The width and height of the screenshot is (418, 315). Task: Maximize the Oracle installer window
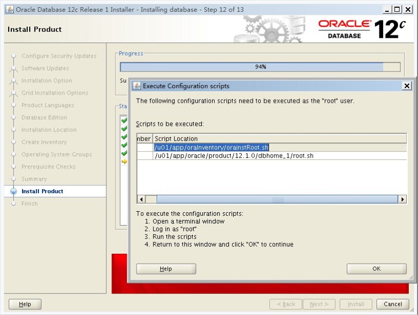pyautogui.click(x=397, y=9)
